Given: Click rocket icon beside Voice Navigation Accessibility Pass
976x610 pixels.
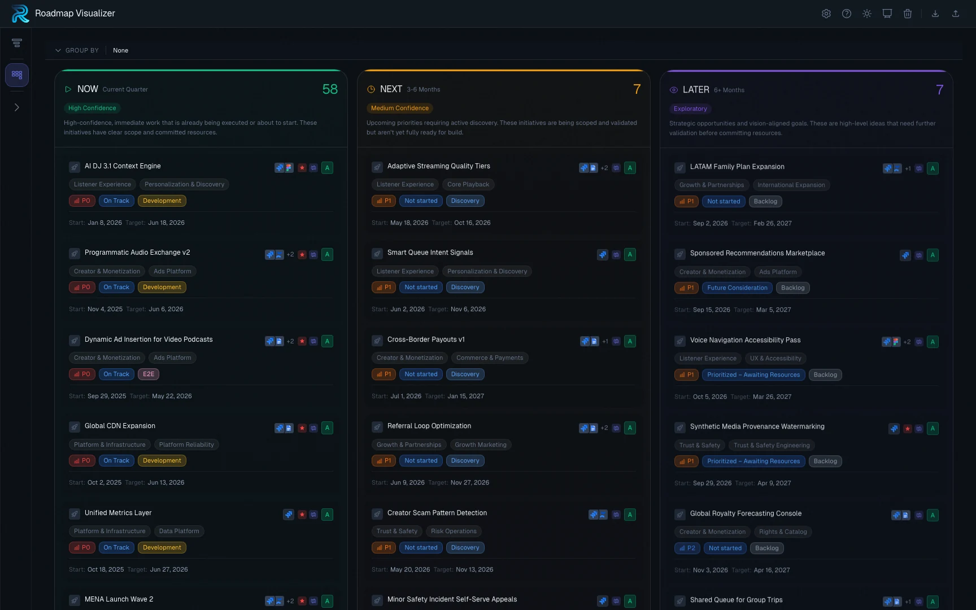Looking at the screenshot, I should point(679,341).
